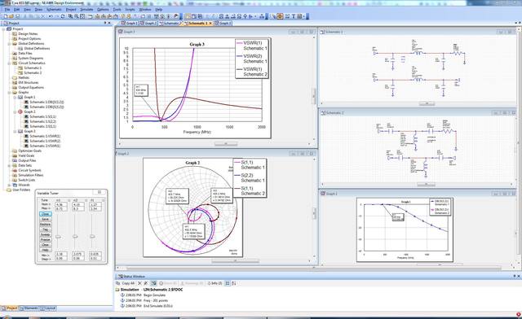This screenshot has height=319, width=522.
Task: Toggle the Tune checkbox for variable y1
Action: [x=104, y=200]
